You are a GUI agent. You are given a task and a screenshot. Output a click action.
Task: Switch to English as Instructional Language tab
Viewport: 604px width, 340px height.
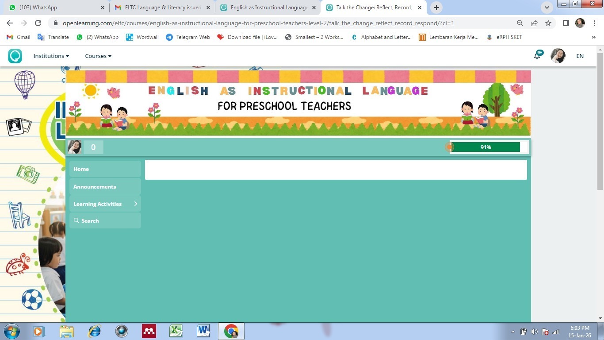point(268,8)
